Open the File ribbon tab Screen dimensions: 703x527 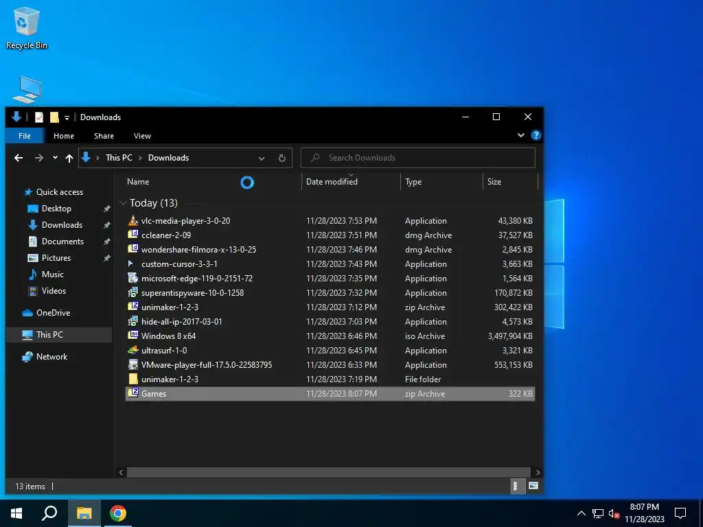pos(25,136)
